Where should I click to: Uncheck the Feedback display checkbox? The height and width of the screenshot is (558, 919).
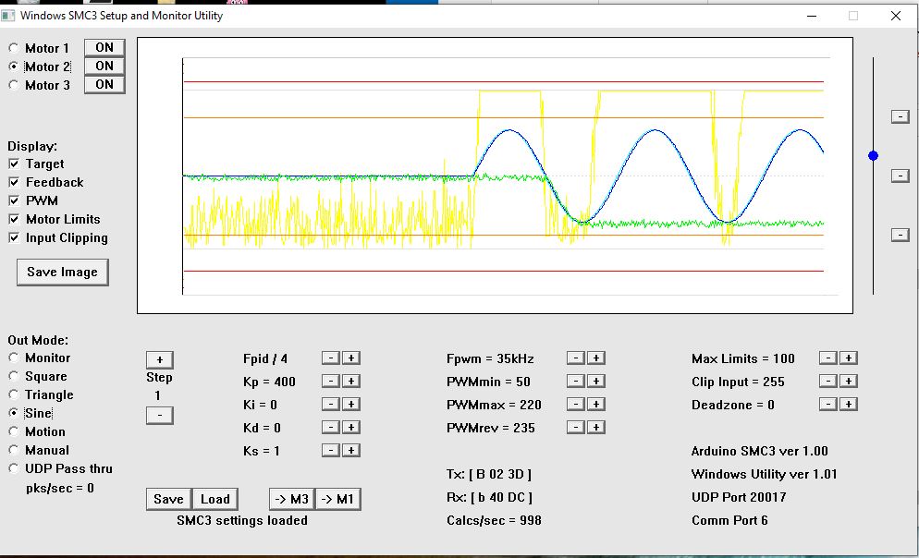tap(14, 182)
